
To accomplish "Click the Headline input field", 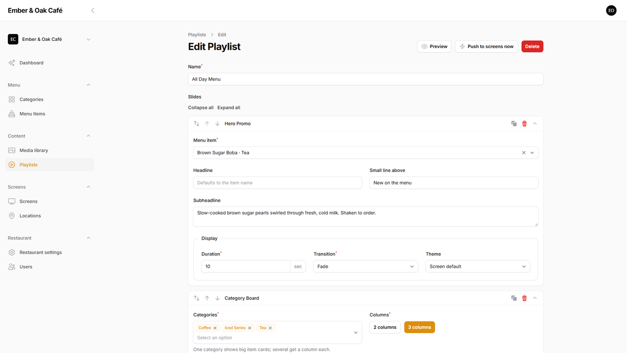I will [277, 183].
